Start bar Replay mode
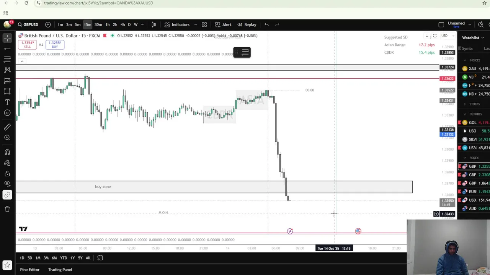Viewport: 490px width, 275px height. 247,24
